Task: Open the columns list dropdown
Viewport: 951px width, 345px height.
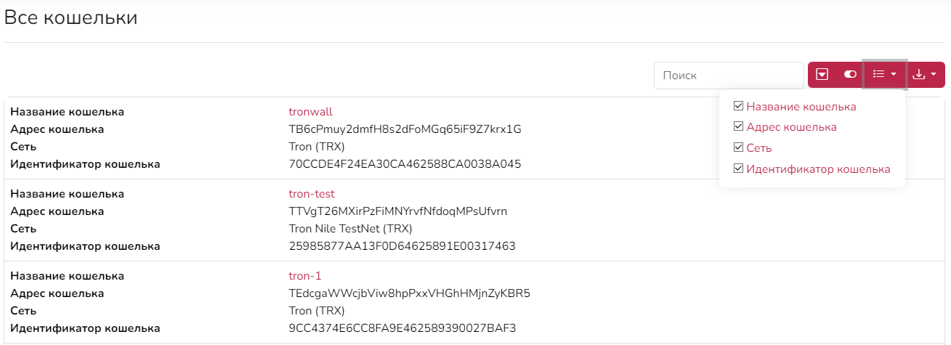Action: click(884, 75)
